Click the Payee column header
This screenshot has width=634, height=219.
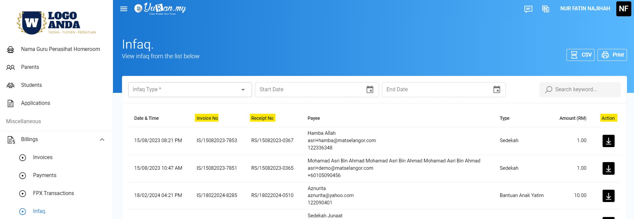(x=314, y=118)
